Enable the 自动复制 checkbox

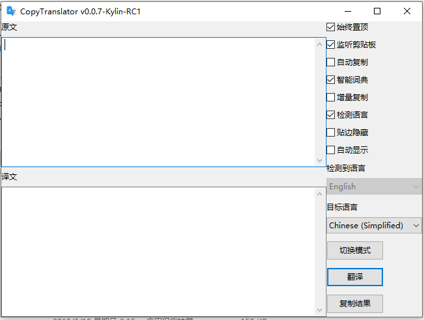tap(330, 62)
